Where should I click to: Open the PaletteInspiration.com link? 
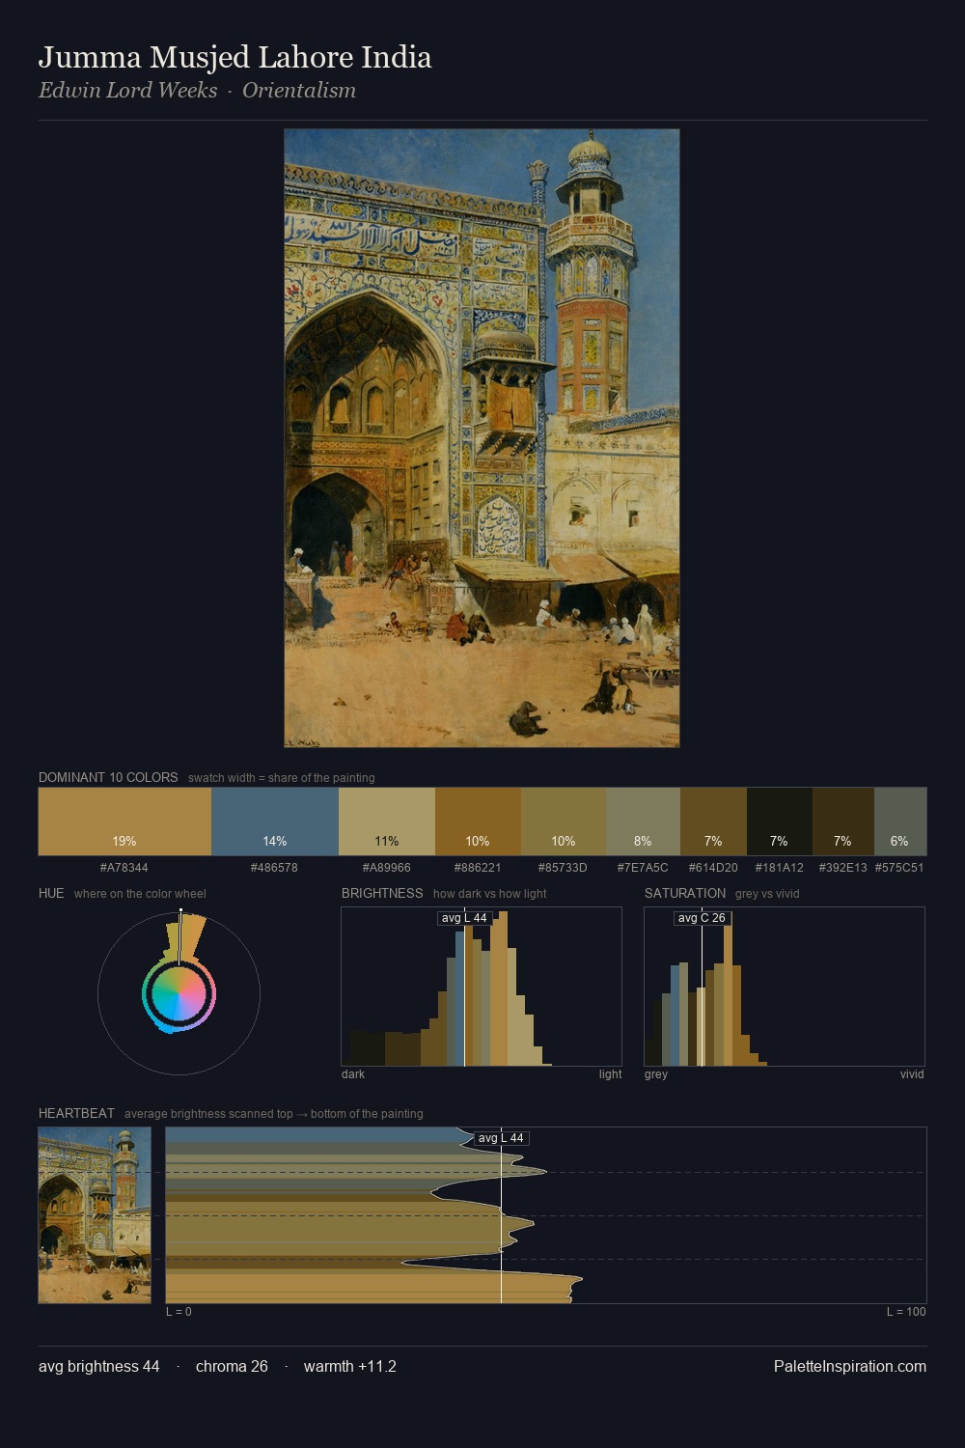[x=850, y=1367]
